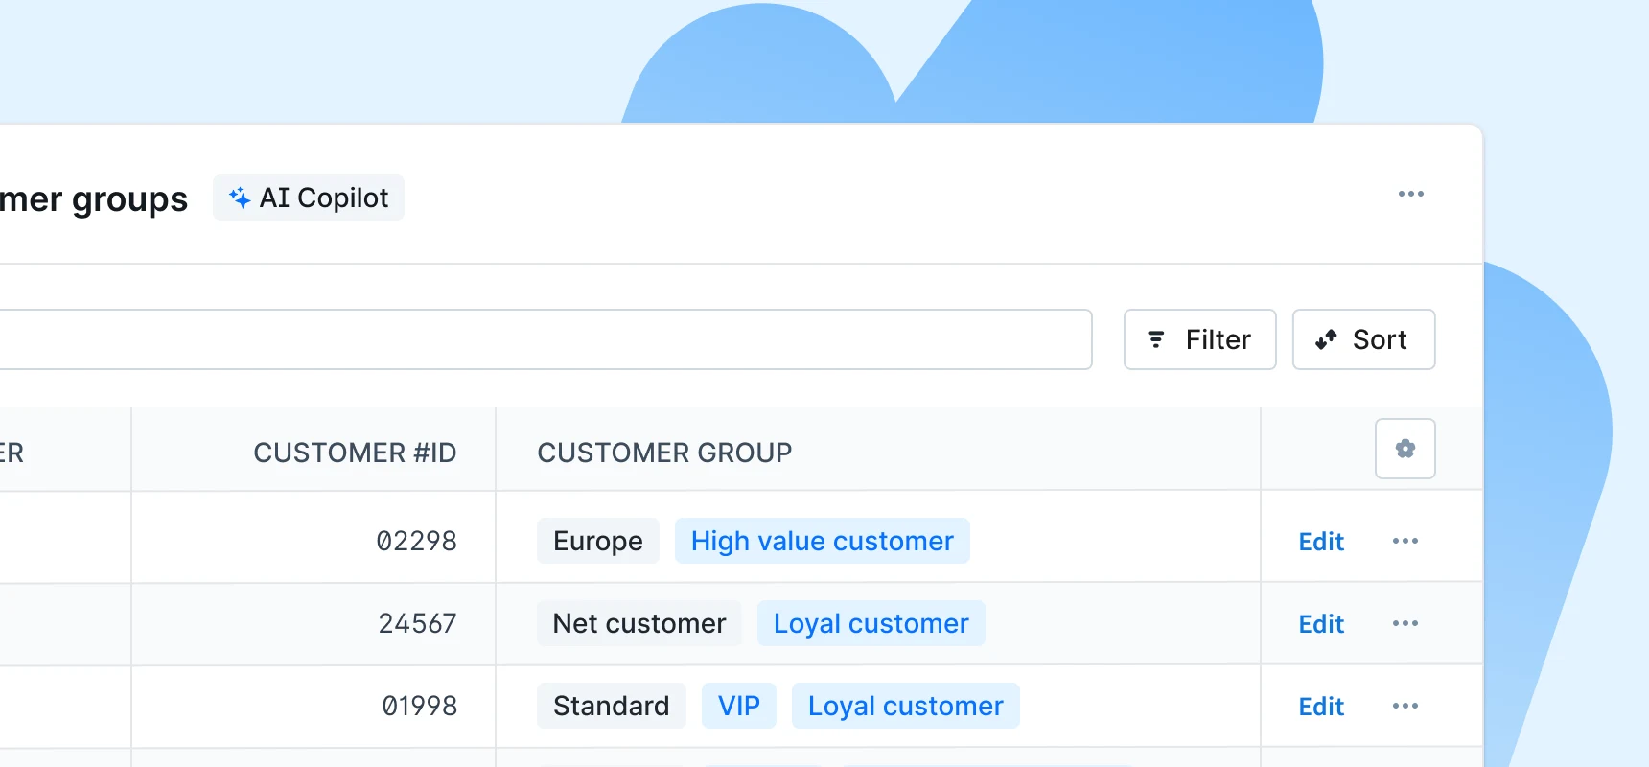
Task: Sort by Customer #ID column header
Action: point(354,453)
